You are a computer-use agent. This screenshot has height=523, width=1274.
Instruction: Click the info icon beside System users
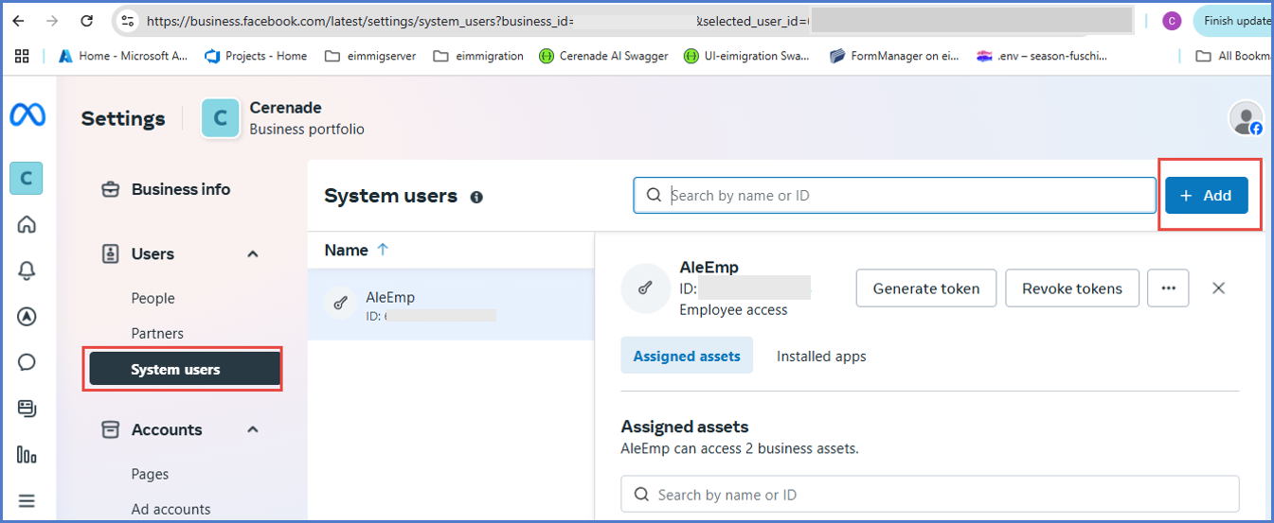pyautogui.click(x=476, y=197)
